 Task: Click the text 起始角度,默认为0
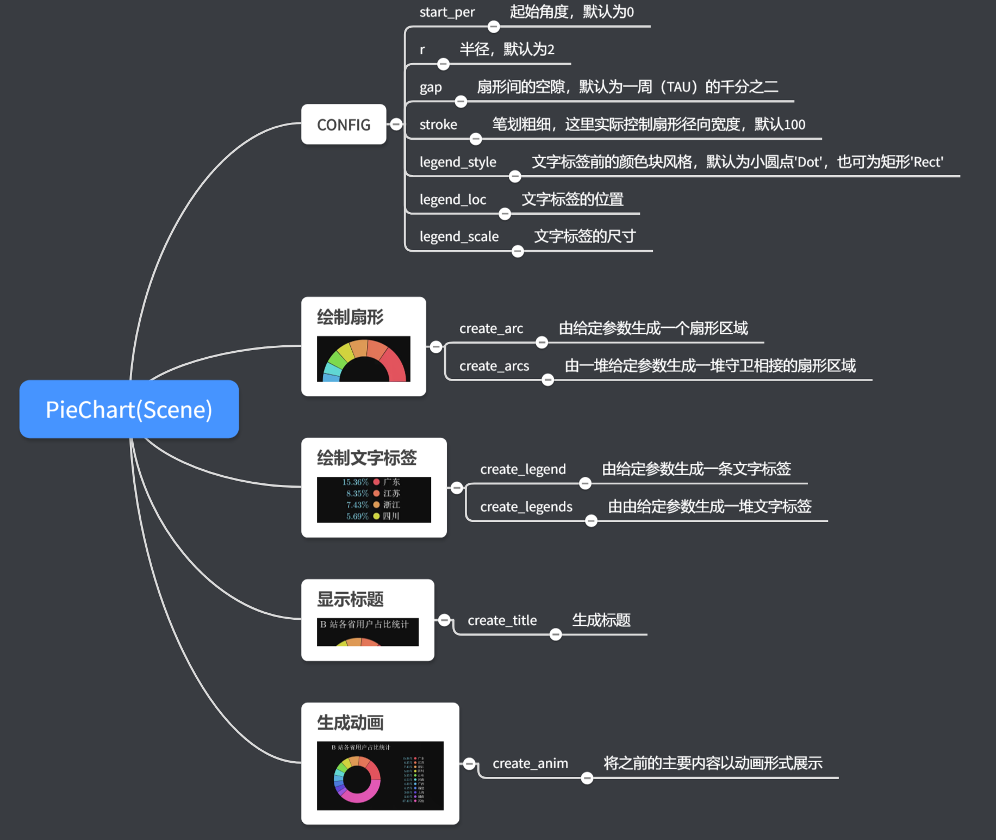click(572, 12)
